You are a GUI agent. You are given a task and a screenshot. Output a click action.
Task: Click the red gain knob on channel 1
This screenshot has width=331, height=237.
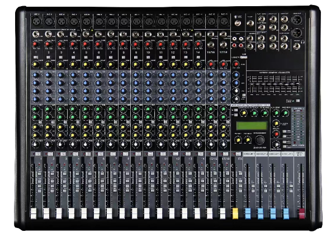[36, 45]
